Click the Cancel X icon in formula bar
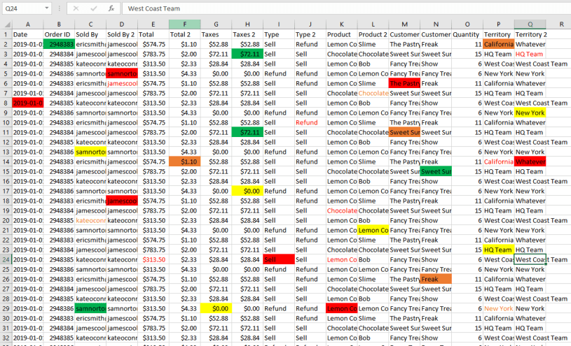Viewport: 571px width, 346px height. point(76,8)
